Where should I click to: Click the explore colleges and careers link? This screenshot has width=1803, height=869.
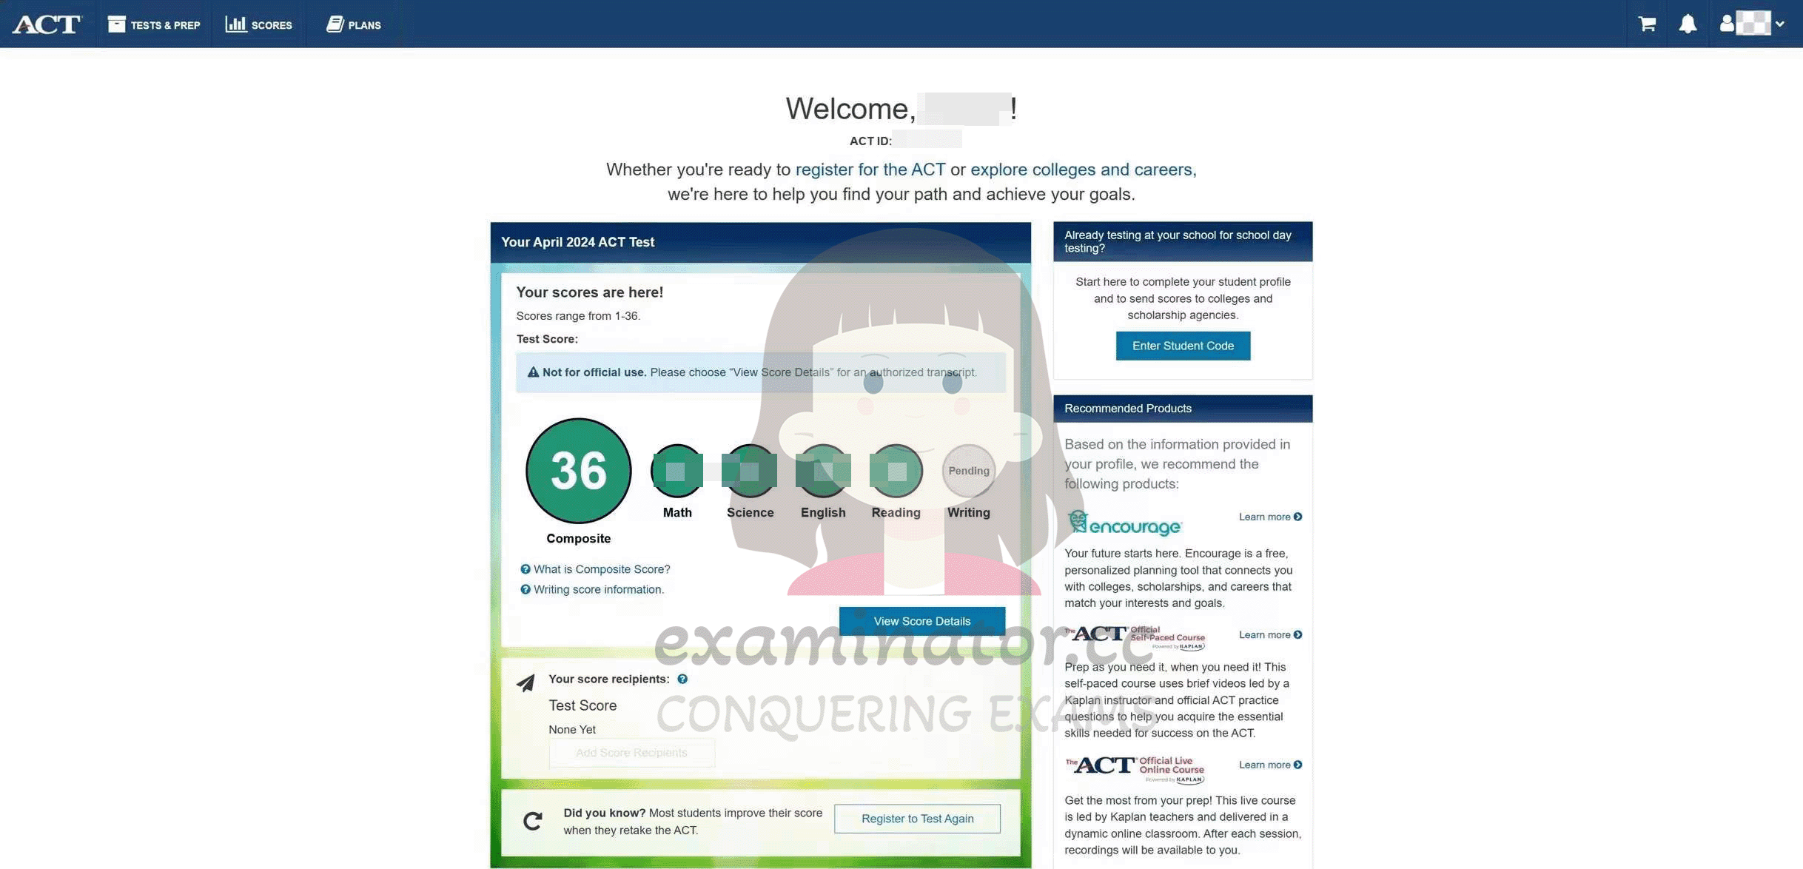(x=1081, y=169)
